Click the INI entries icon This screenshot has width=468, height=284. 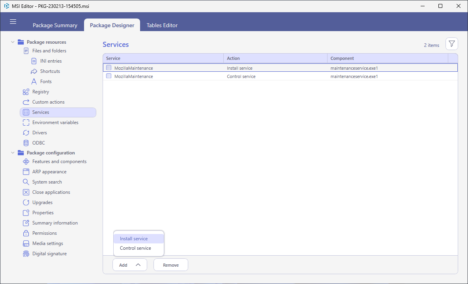pyautogui.click(x=34, y=61)
